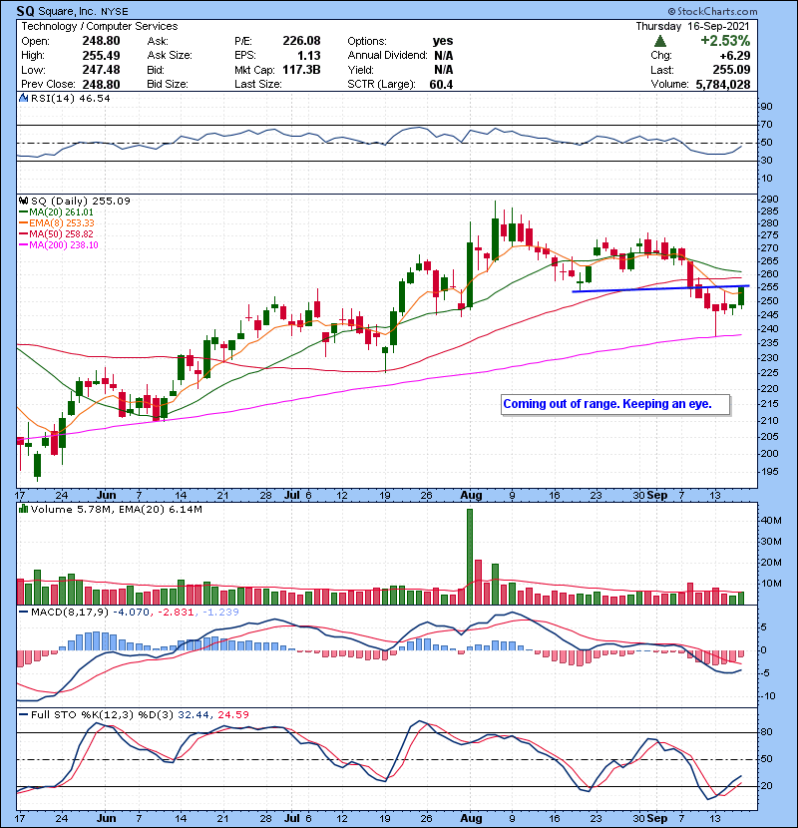Image resolution: width=798 pixels, height=828 pixels.
Task: Click the Last price 255.09 in header table
Action: 731,70
